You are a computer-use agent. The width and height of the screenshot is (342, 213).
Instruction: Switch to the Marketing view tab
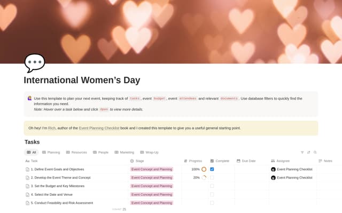click(x=125, y=153)
